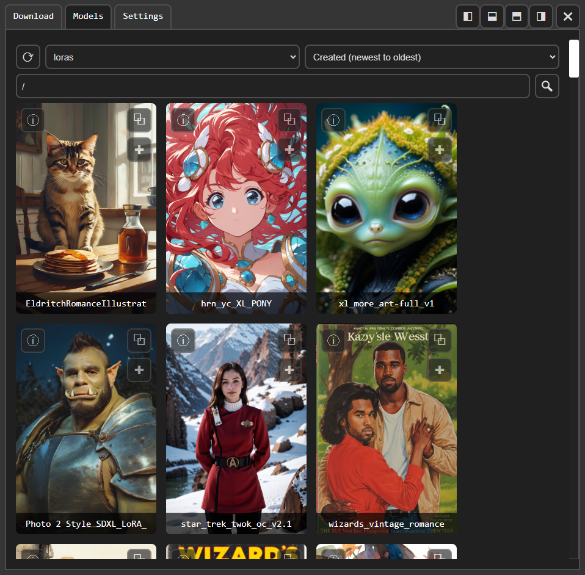Close the model manager panel
This screenshot has height=575, width=585.
(x=567, y=16)
